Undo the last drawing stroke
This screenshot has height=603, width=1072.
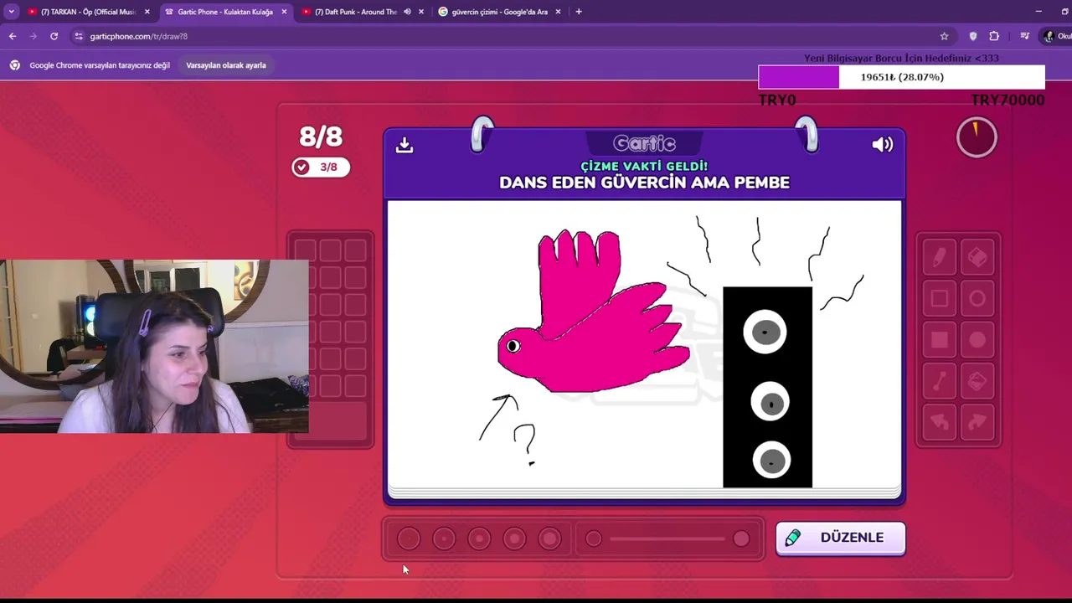939,423
